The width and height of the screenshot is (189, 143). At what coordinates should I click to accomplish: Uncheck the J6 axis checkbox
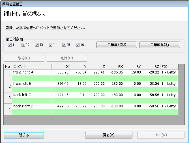point(78,45)
